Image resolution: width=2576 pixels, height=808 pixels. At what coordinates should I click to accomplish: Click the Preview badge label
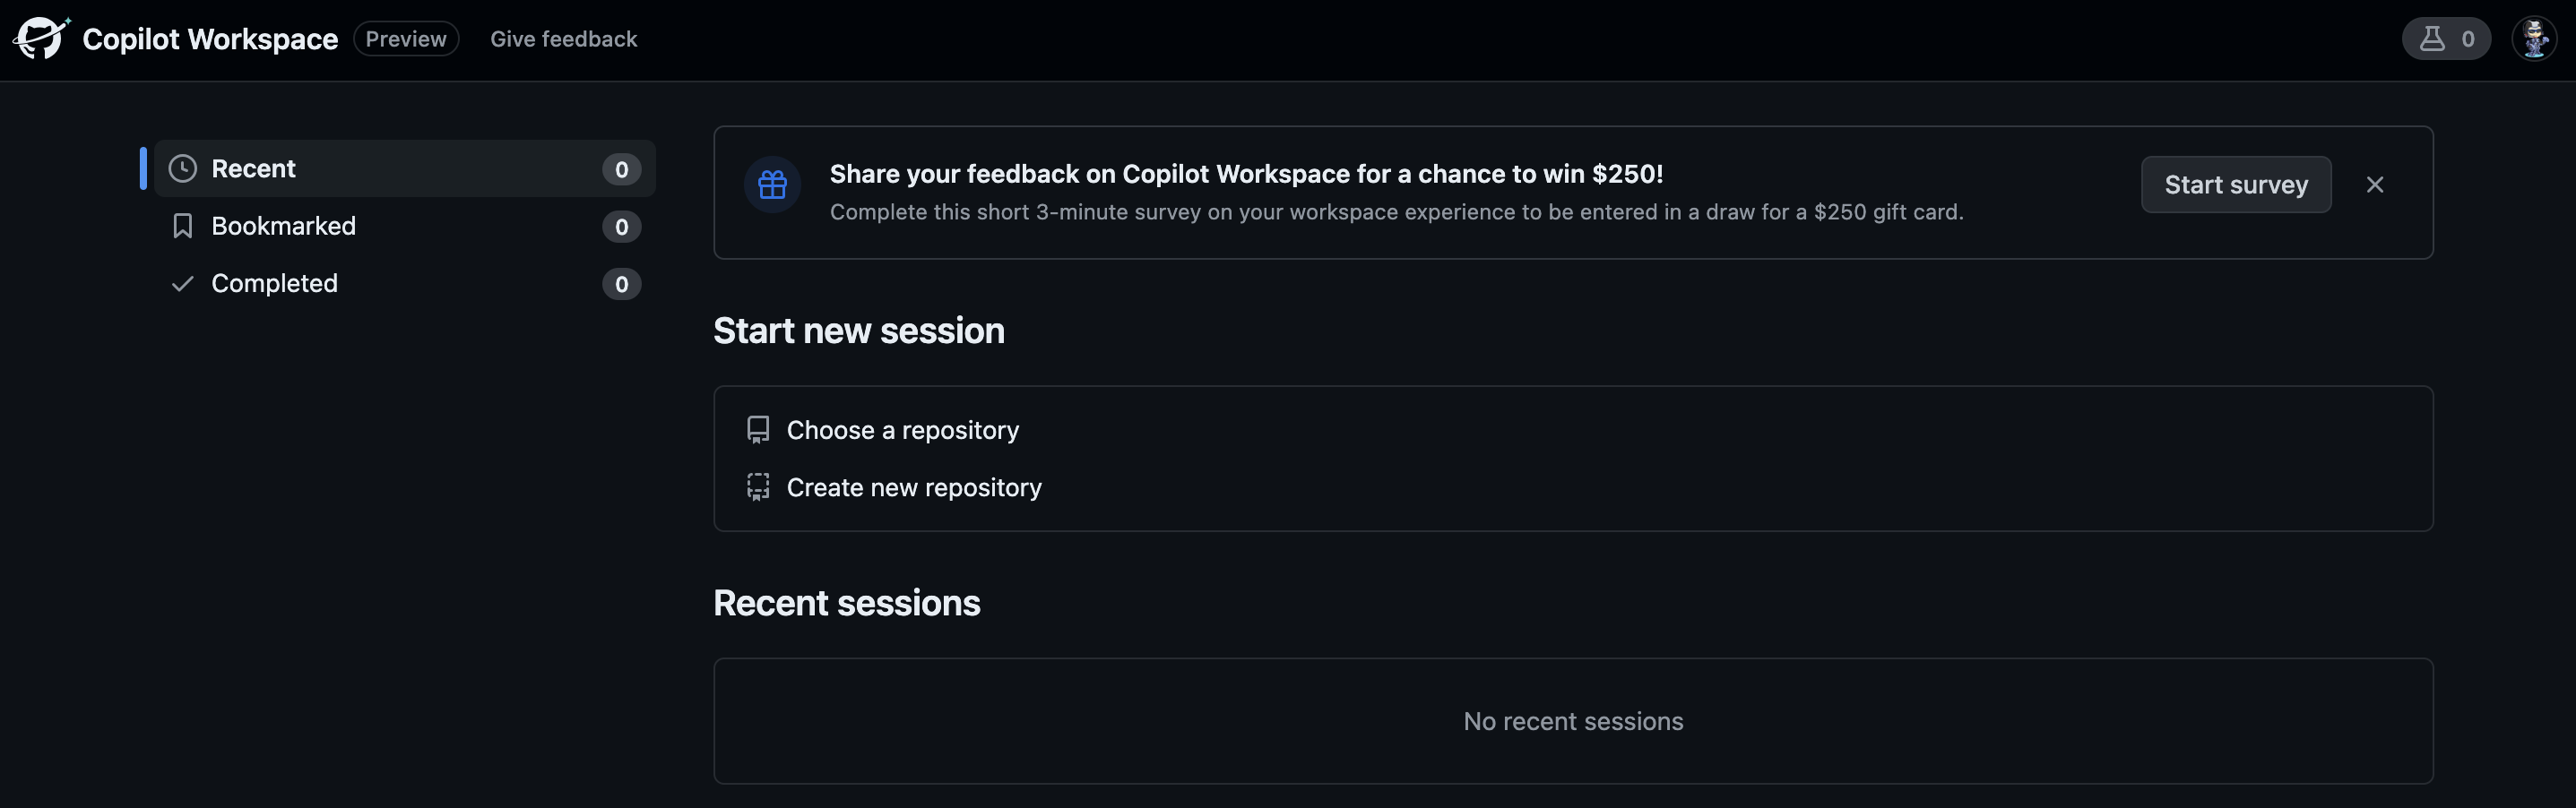(x=406, y=39)
